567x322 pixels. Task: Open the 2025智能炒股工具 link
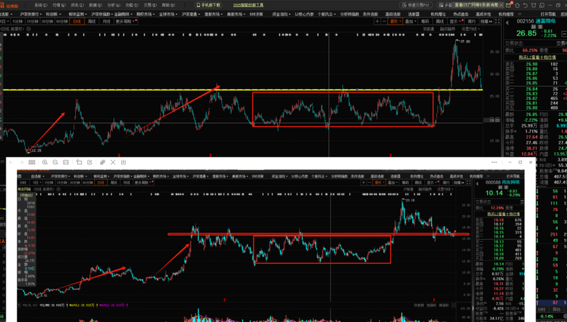248,5
